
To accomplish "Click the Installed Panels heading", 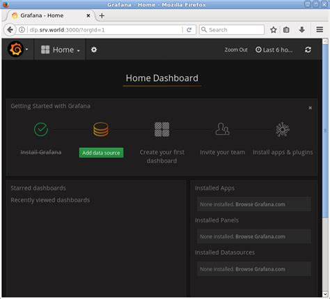I will tap(217, 220).
